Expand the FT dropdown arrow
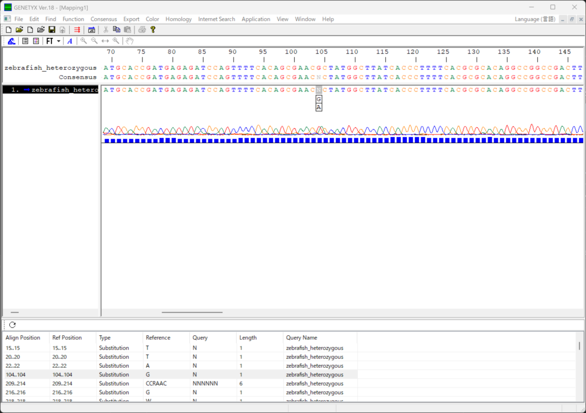 tap(58, 41)
